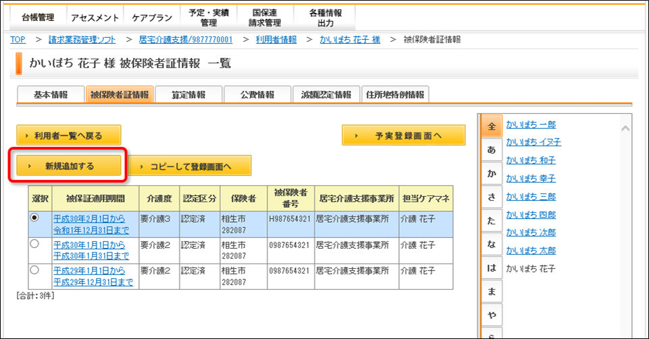Filter user list by た
The height and width of the screenshot is (339, 649).
(x=492, y=220)
